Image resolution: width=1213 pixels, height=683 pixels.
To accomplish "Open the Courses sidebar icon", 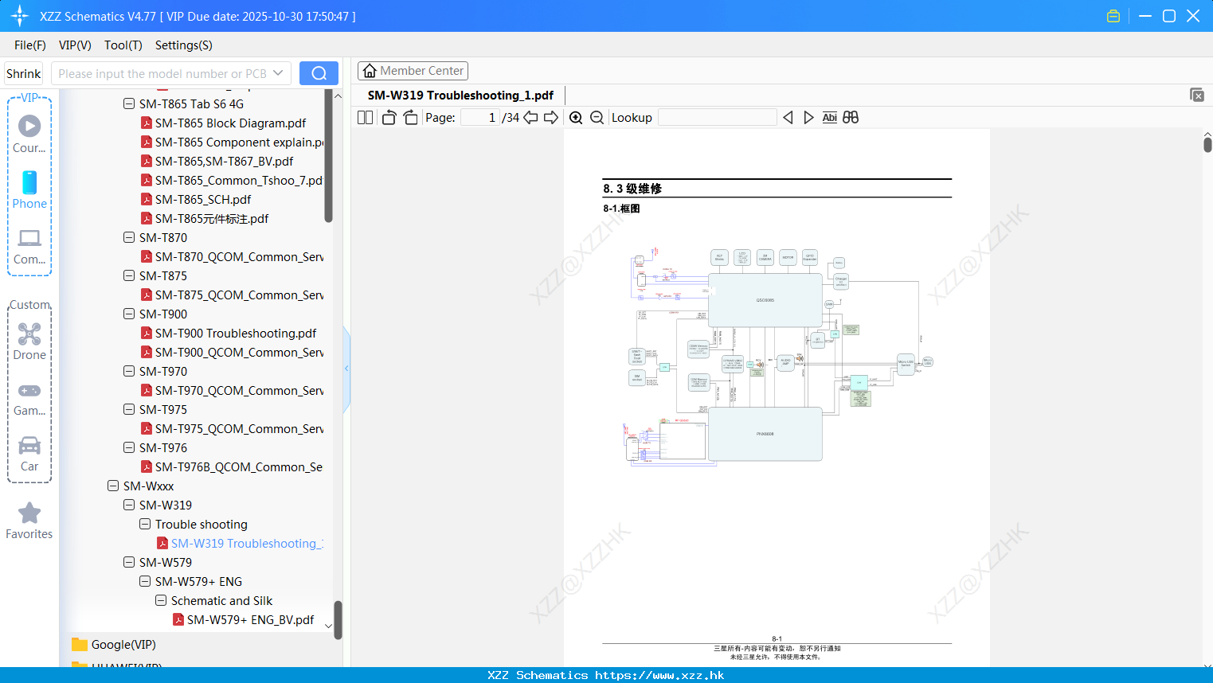I will 29,134.
